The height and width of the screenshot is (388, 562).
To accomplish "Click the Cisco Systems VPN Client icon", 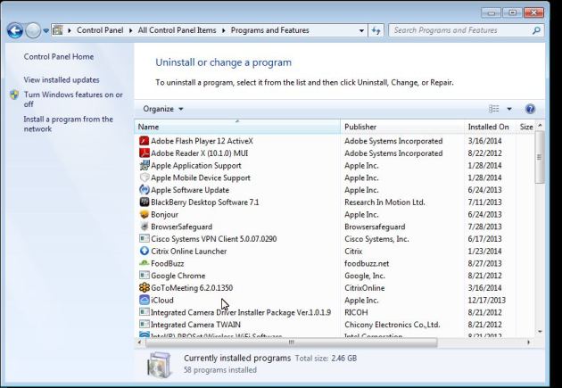I will (x=145, y=239).
